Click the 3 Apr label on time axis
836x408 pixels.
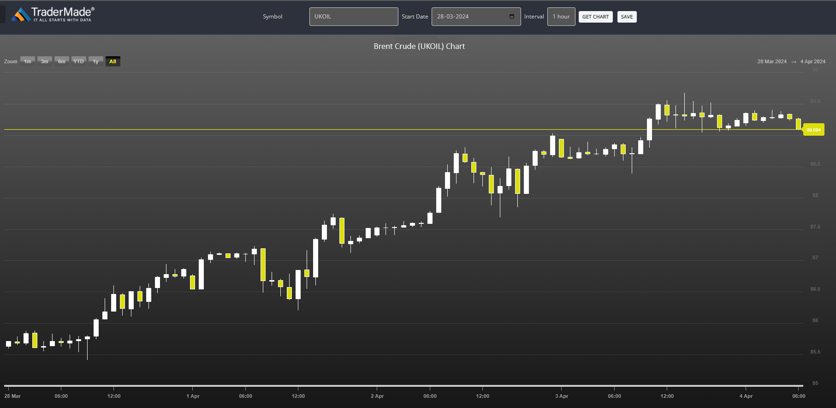pyautogui.click(x=562, y=396)
